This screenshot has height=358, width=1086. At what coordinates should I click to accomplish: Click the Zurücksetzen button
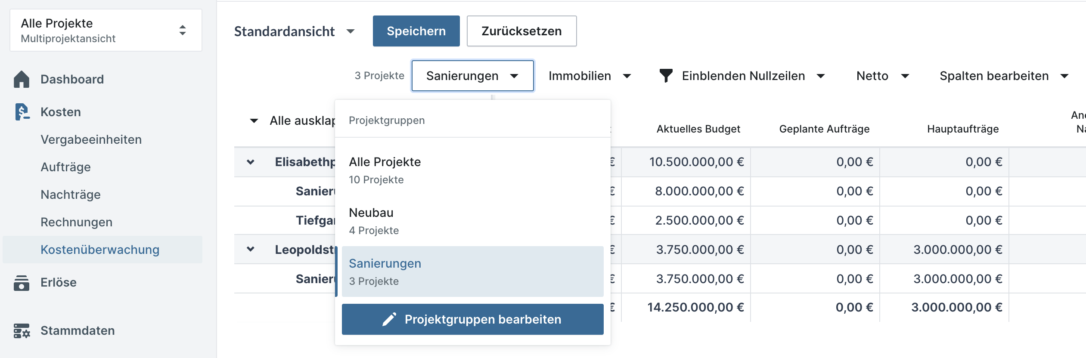(521, 31)
